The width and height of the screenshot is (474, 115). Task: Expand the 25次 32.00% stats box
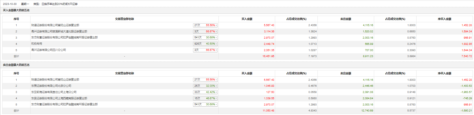205,86
